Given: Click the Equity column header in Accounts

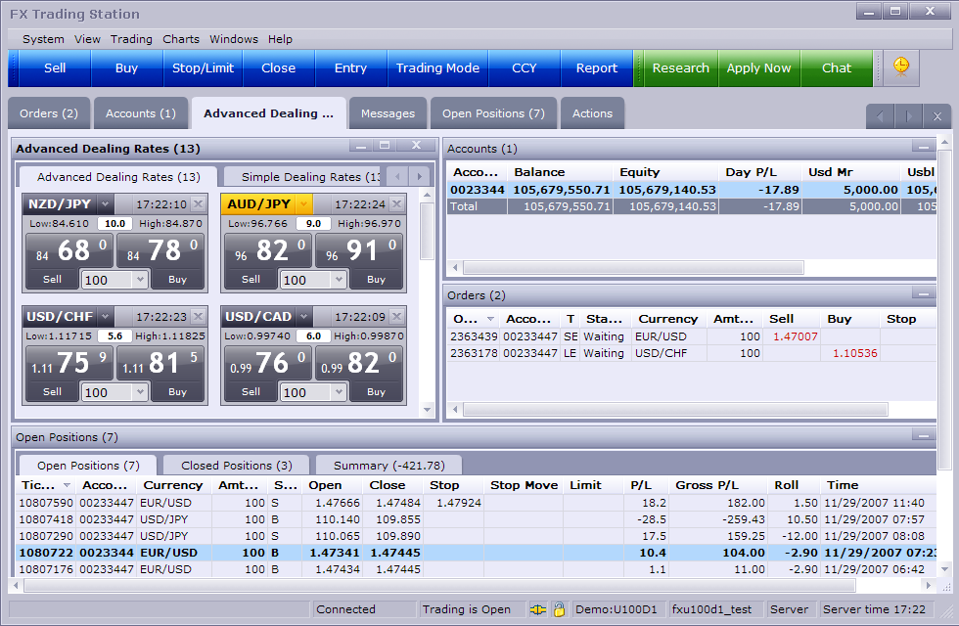Looking at the screenshot, I should click(664, 172).
